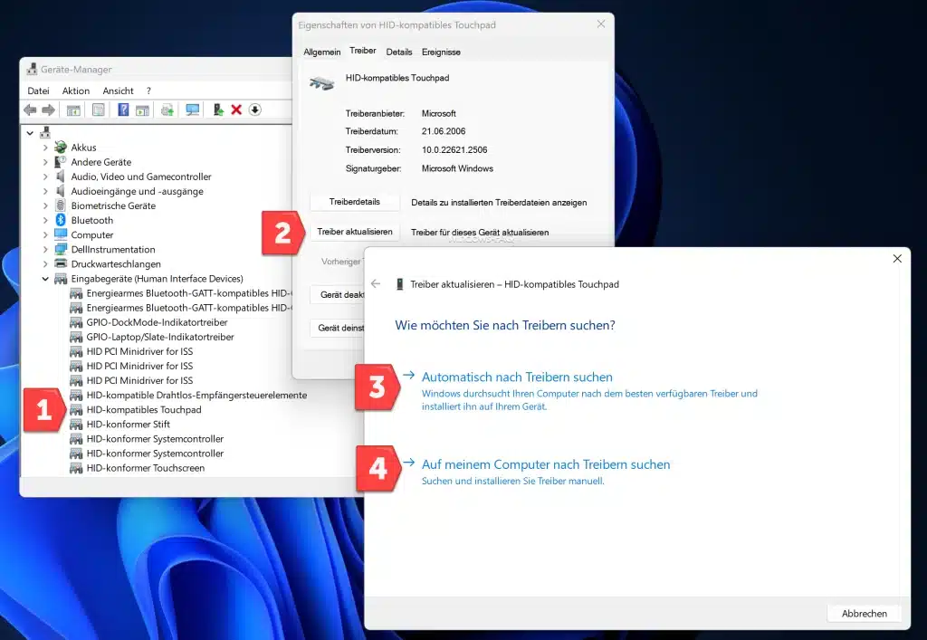Expand the Biometrische Geräte category
This screenshot has height=640, width=927.
click(x=45, y=205)
